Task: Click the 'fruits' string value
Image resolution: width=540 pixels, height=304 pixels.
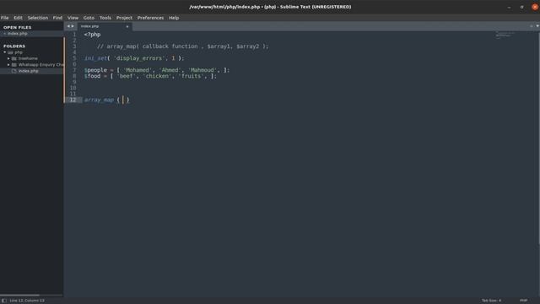Action: click(x=192, y=76)
